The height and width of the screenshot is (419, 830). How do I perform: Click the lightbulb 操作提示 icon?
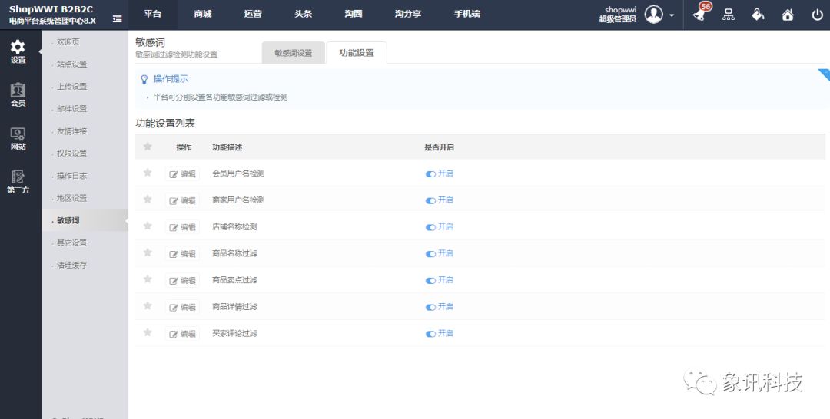[x=144, y=79]
